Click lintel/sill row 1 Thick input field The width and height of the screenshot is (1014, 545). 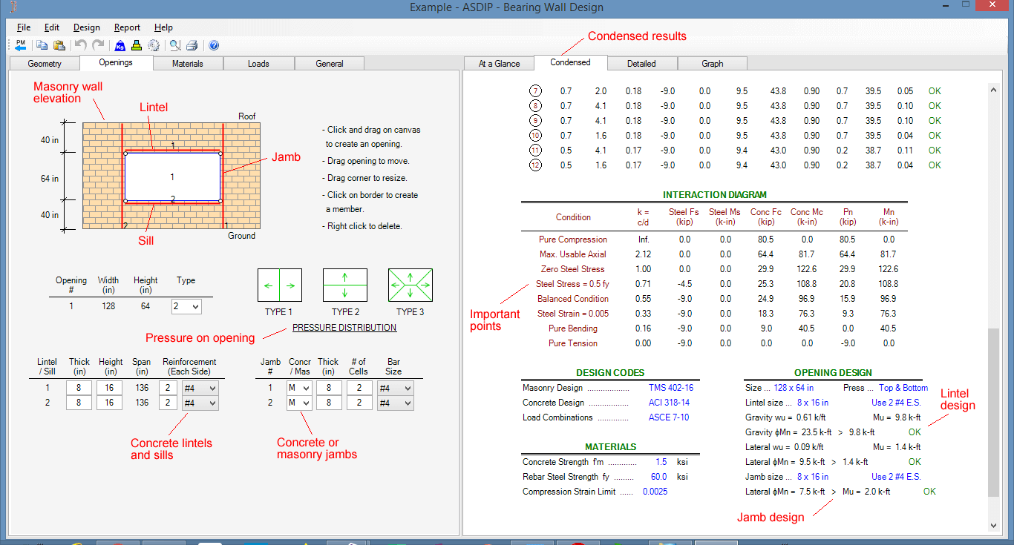coord(79,388)
